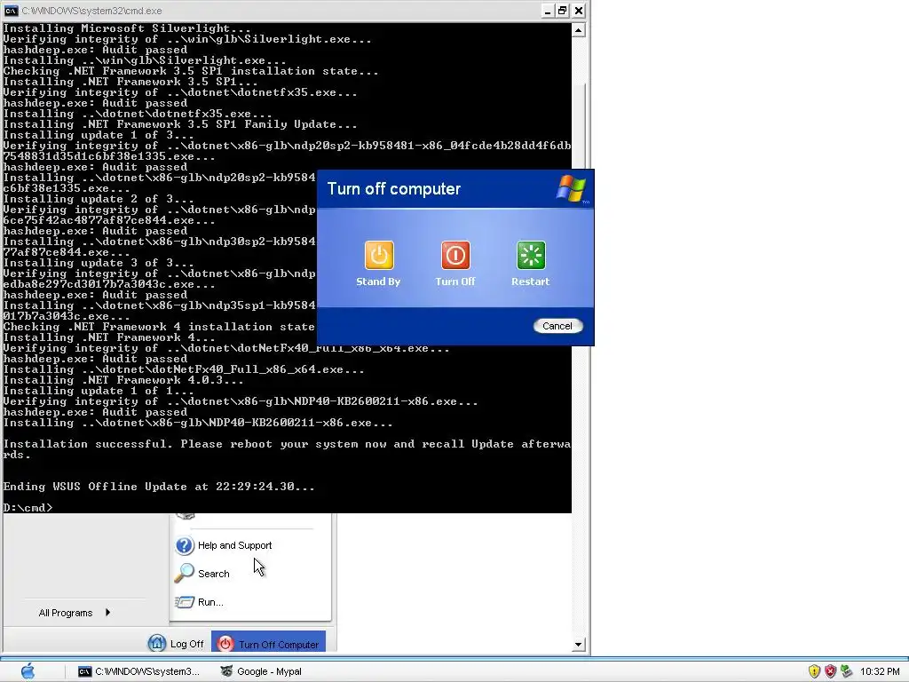The image size is (909, 682).
Task: Click the 'Ending WSUS Offline Update' line
Action: coord(159,487)
